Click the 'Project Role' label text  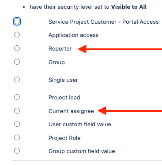coord(64,138)
